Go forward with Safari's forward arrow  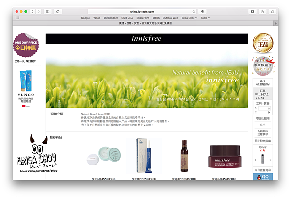39,12
